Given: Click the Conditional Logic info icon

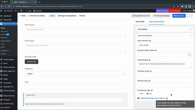Looking at the screenshot, I should pos(152,90).
